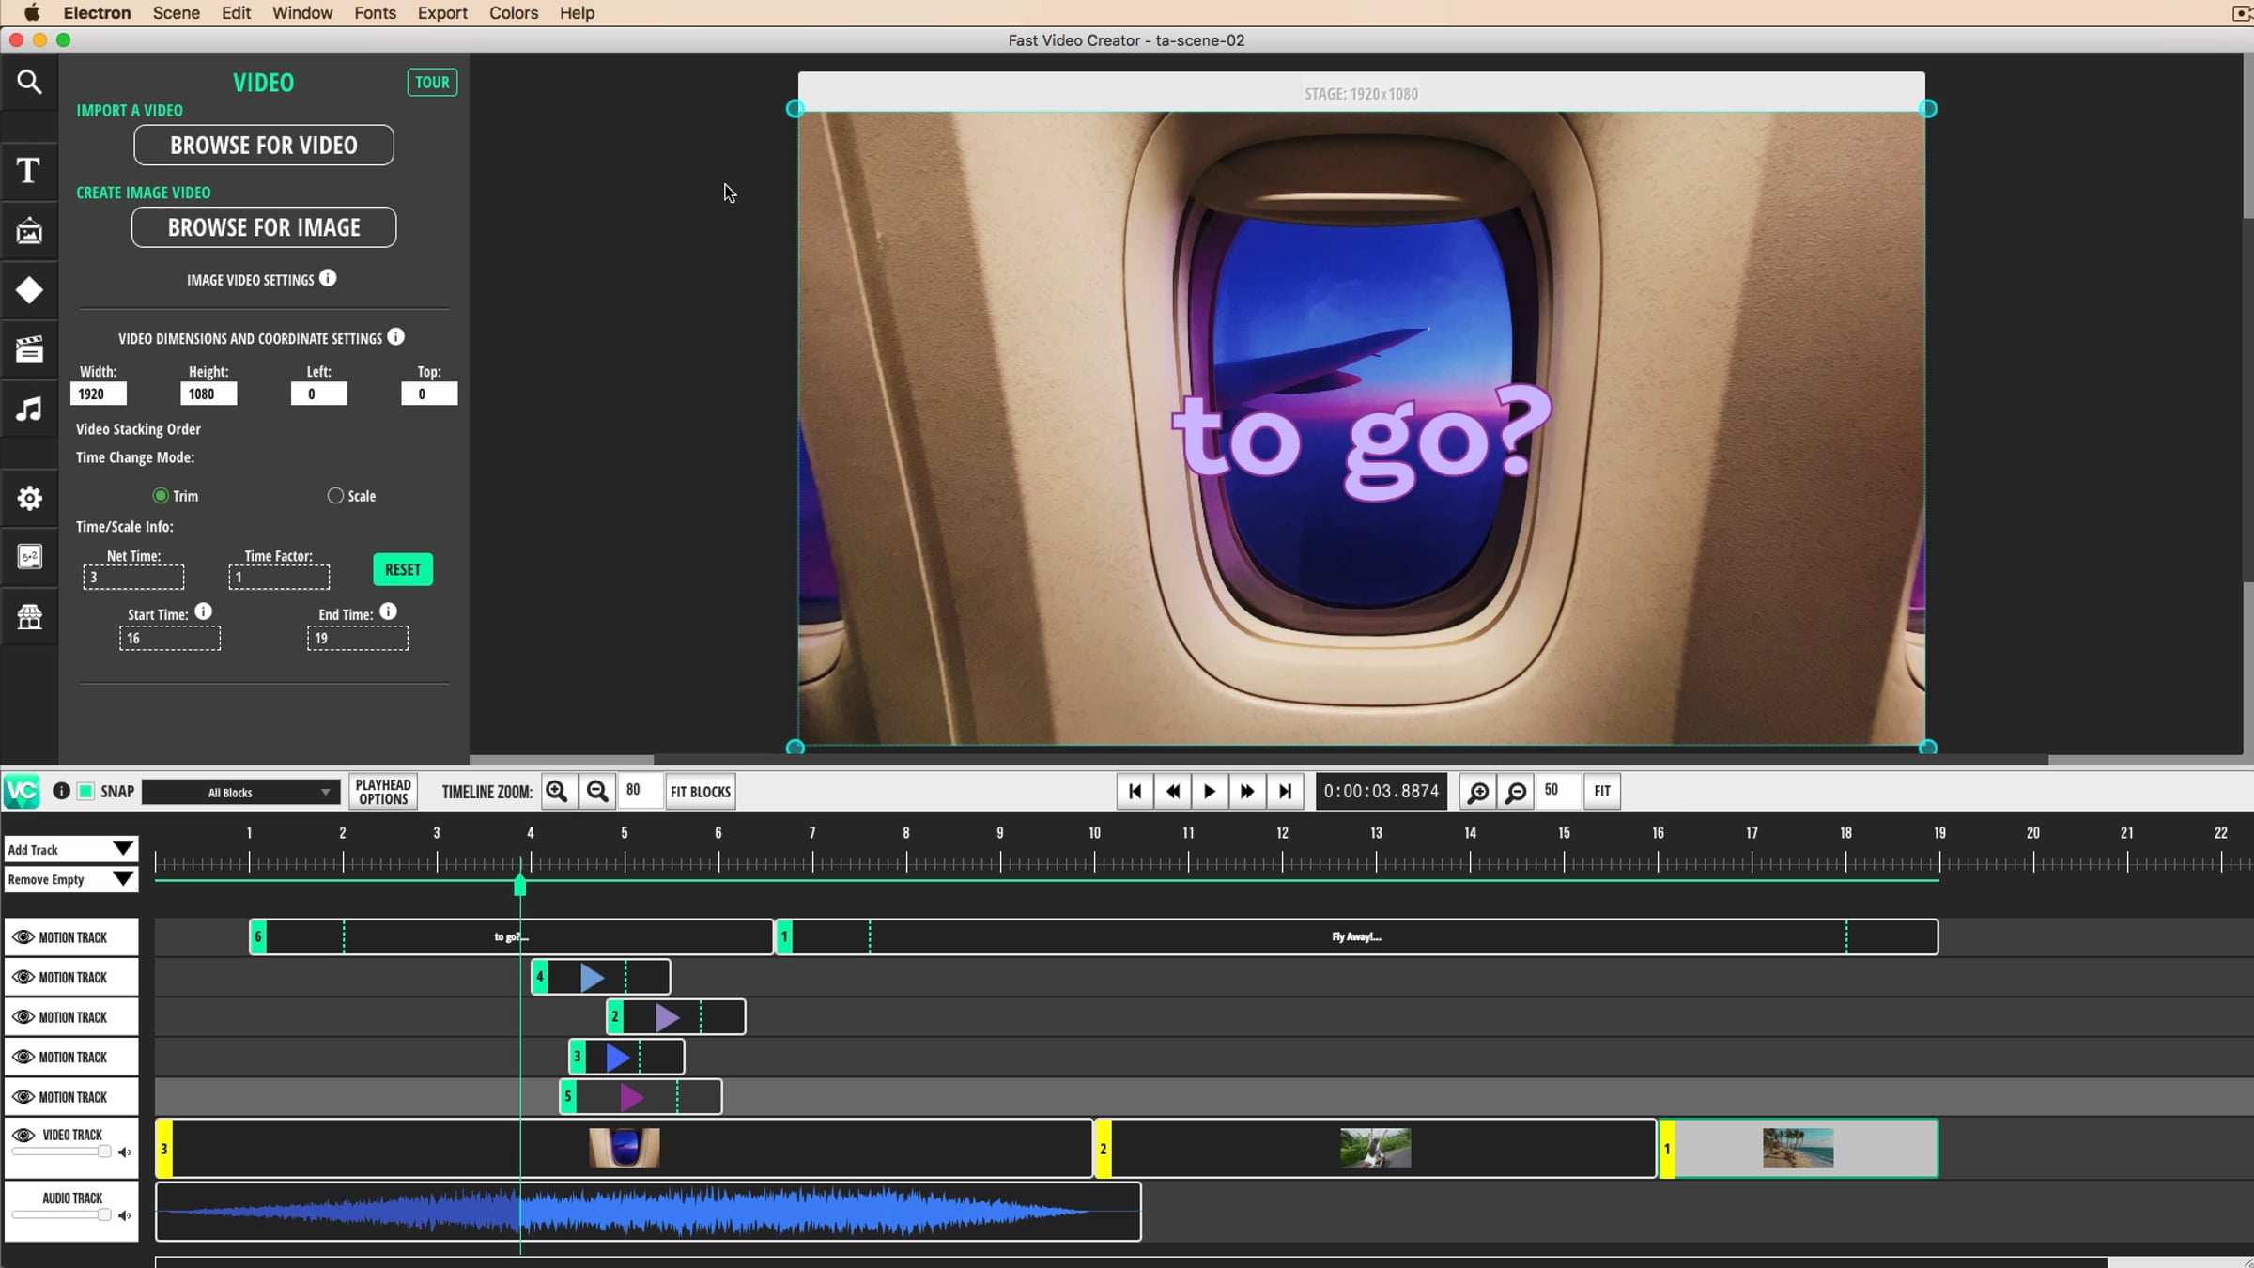Viewport: 2254px width, 1268px height.
Task: Open the All Blocks dropdown
Action: click(x=239, y=793)
